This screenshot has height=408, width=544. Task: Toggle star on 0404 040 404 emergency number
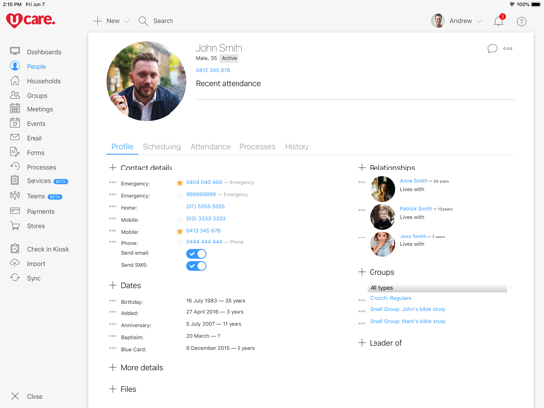[179, 183]
